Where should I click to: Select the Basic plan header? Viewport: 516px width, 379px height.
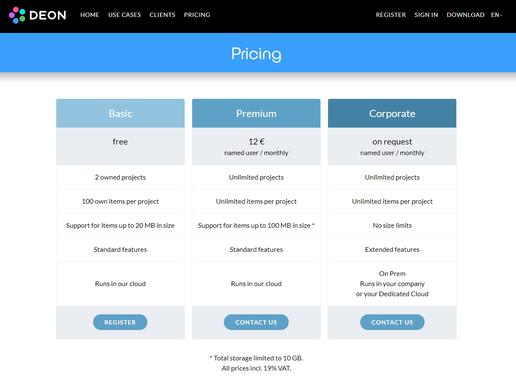tap(120, 113)
